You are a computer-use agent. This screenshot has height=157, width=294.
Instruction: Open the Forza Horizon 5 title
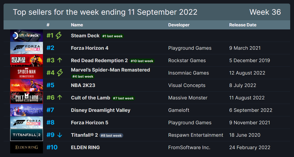click(x=89, y=123)
